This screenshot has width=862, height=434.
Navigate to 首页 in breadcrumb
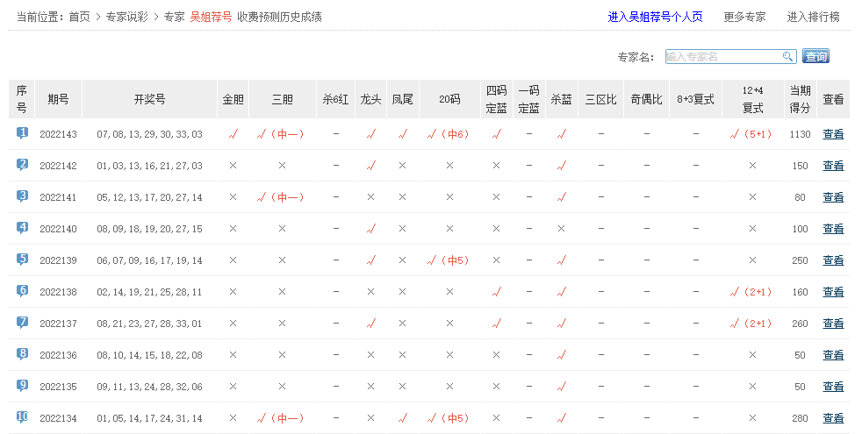79,17
